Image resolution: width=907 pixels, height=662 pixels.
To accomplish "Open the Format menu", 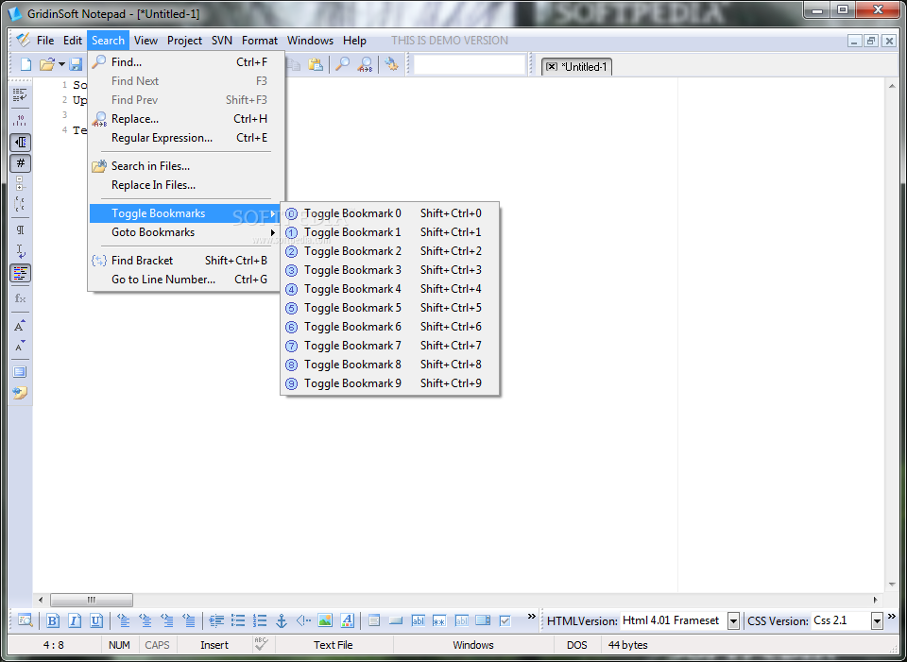I will (259, 41).
